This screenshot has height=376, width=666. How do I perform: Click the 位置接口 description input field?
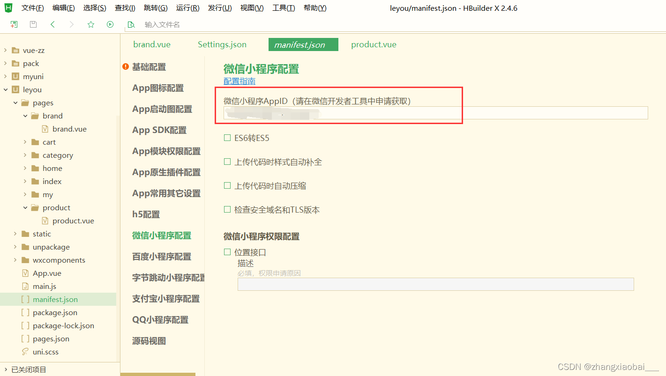436,284
